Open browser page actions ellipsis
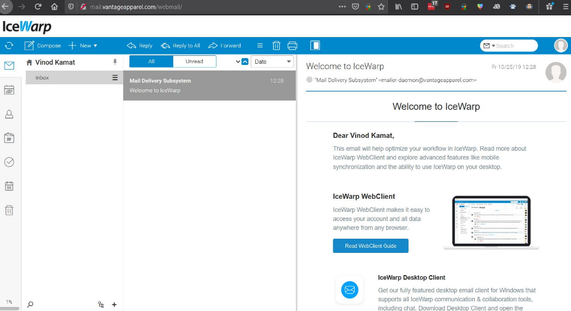 (342, 7)
